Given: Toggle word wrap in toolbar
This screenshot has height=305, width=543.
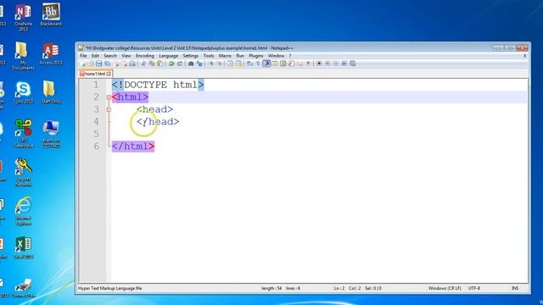Looking at the screenshot, I should click(x=250, y=64).
